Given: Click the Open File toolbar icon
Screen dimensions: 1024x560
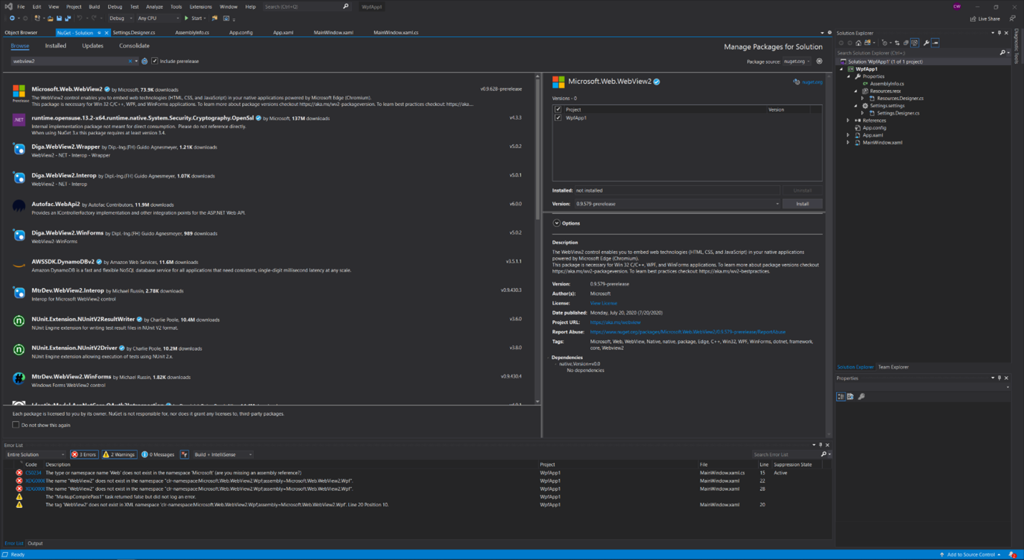Looking at the screenshot, I should tap(50, 19).
